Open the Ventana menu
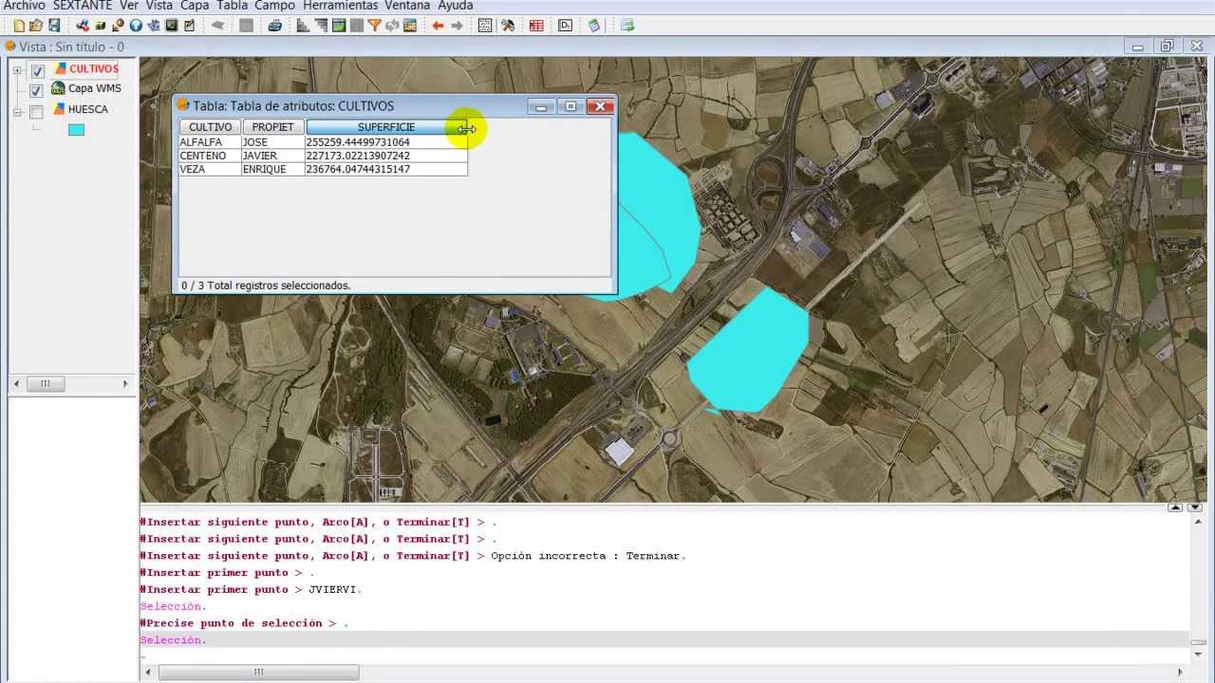The height and width of the screenshot is (683, 1215). pyautogui.click(x=407, y=6)
